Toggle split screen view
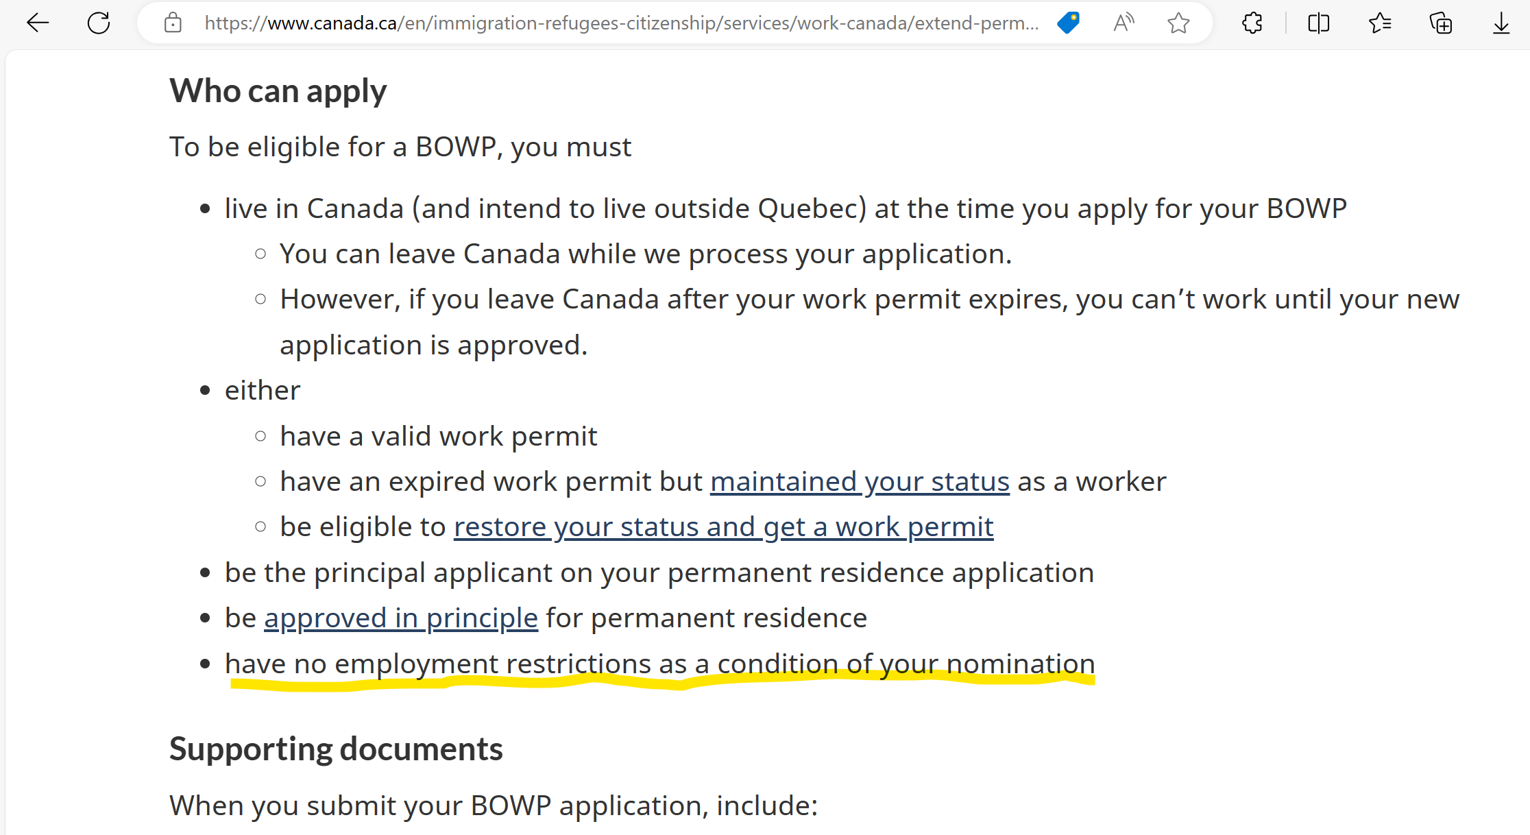The height and width of the screenshot is (835, 1530). (1317, 23)
